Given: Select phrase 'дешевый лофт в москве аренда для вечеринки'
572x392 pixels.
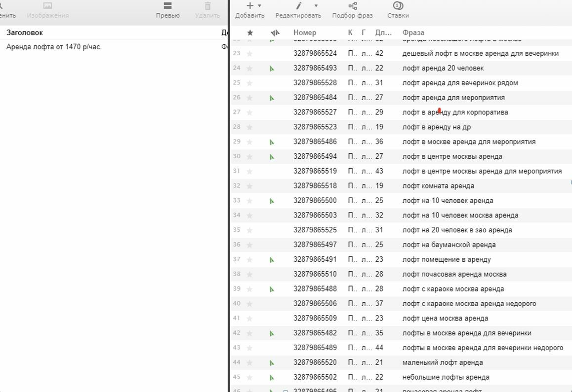Looking at the screenshot, I should 481,54.
